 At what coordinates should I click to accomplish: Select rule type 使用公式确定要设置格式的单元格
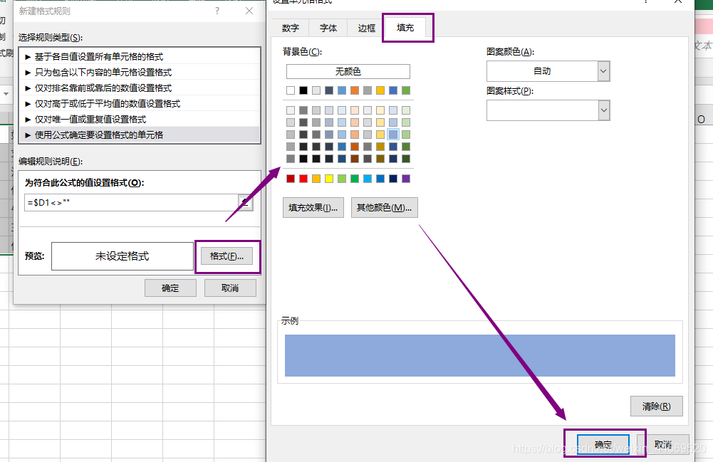(x=140, y=135)
